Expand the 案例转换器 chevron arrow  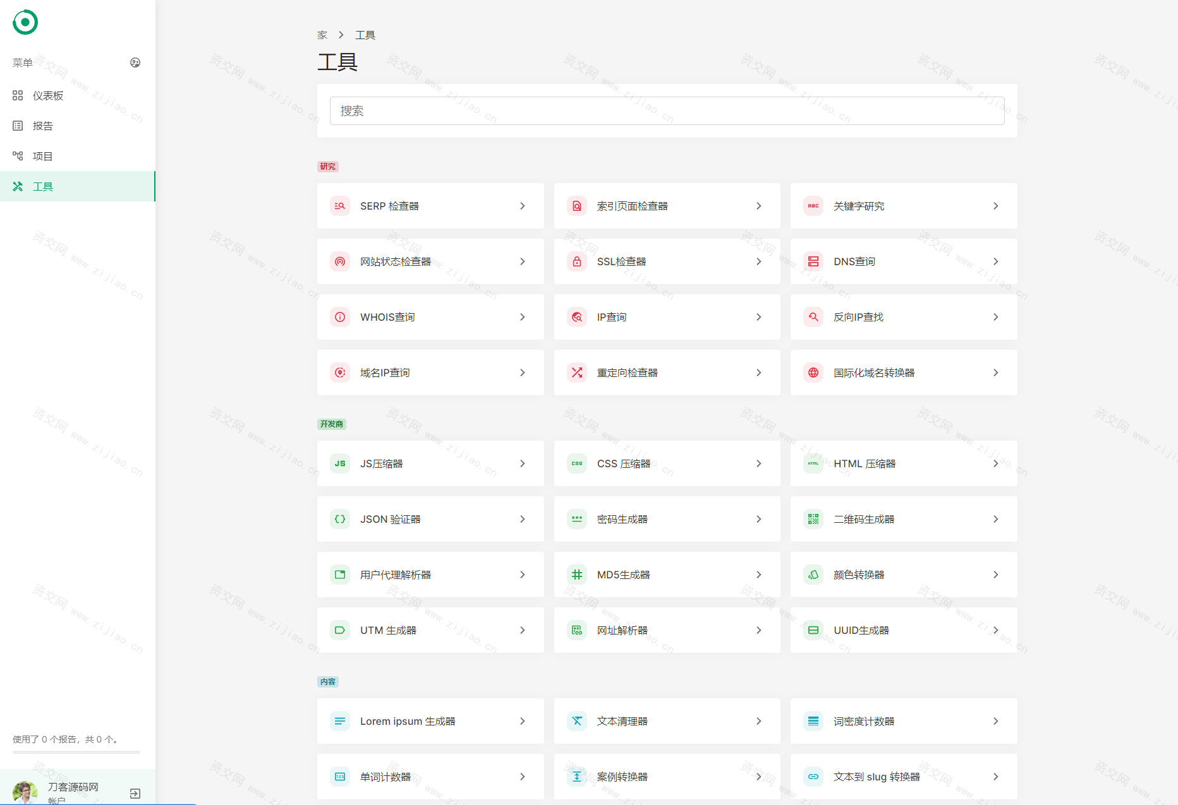click(x=758, y=777)
